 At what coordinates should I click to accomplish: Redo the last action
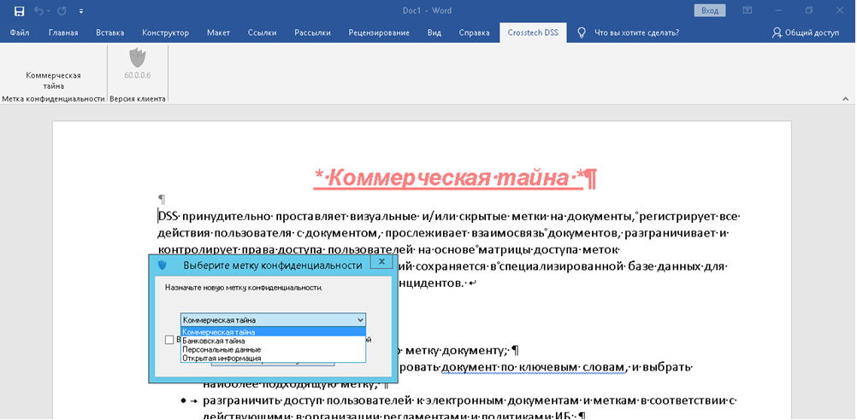pos(62,11)
